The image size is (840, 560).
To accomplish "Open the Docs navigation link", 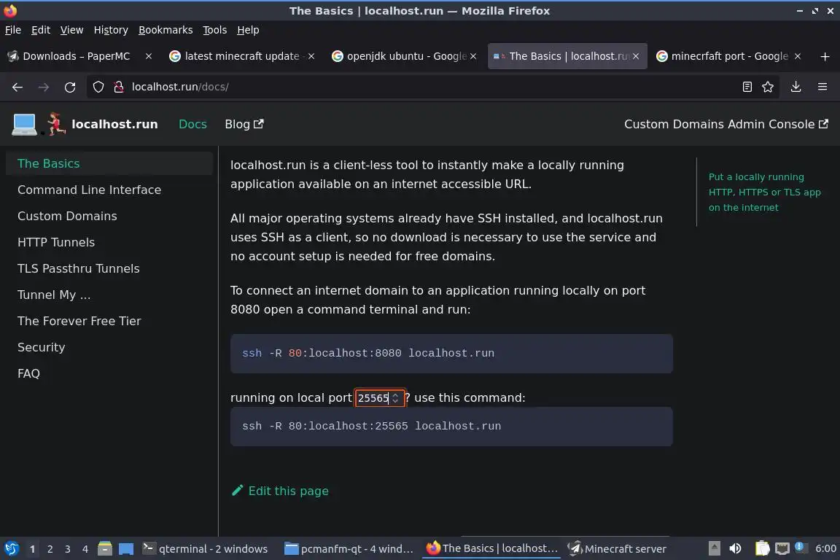I will [x=192, y=125].
